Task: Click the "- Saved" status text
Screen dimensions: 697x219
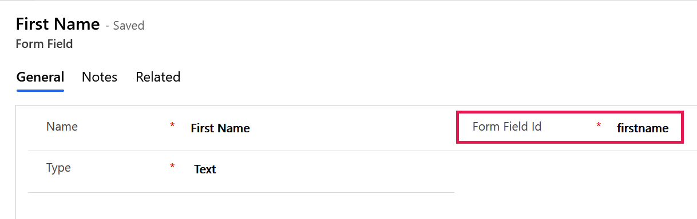Action: click(x=125, y=26)
